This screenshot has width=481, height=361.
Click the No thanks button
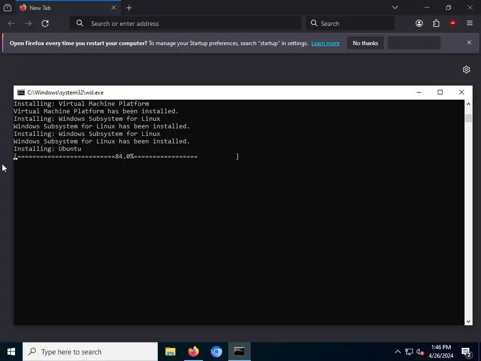[365, 43]
